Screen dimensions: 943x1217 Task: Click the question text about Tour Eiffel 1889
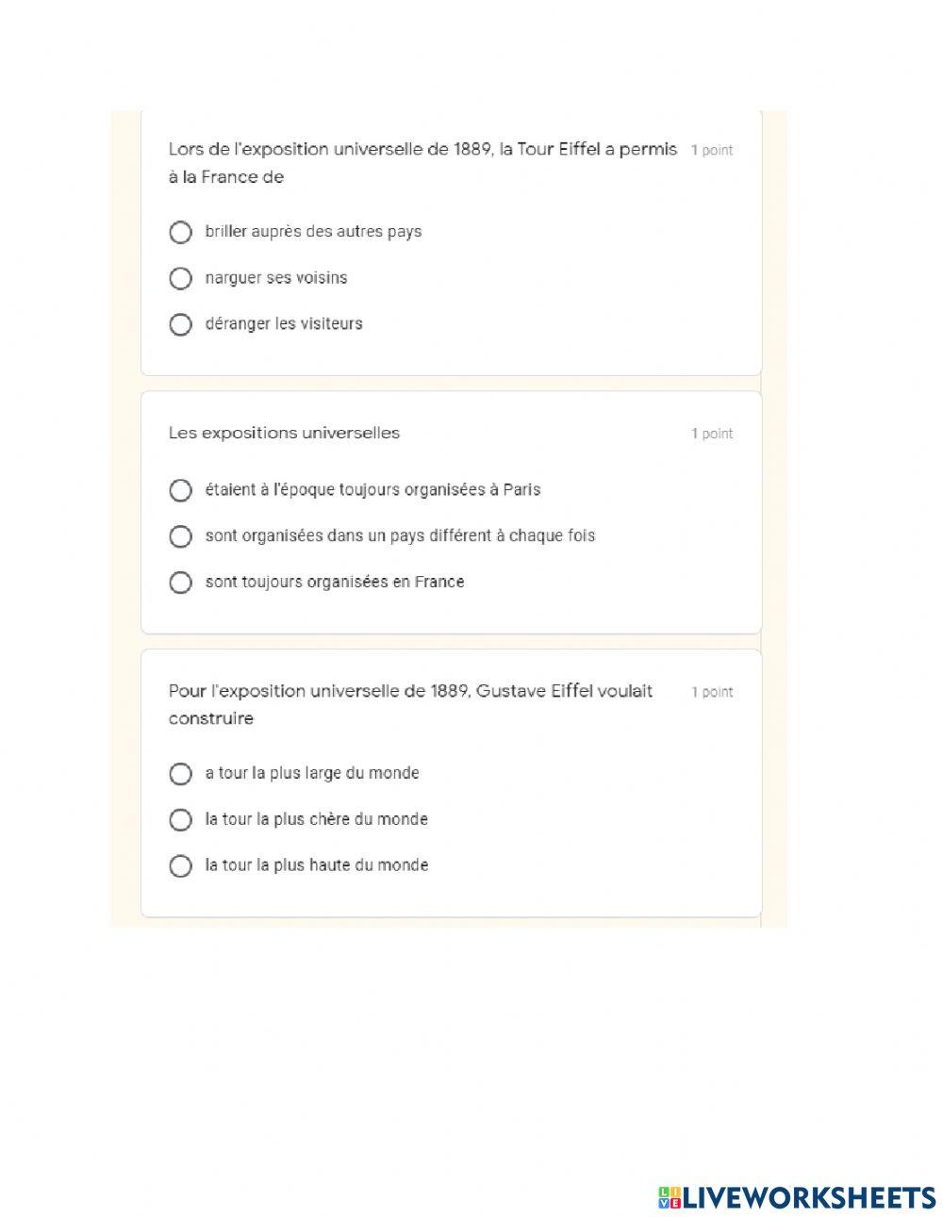(422, 162)
